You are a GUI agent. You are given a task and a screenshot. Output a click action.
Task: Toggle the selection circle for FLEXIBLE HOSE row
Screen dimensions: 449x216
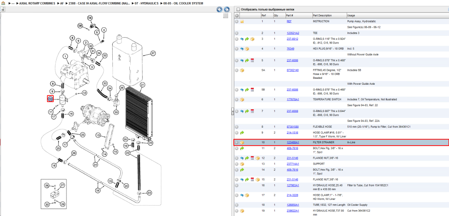click(237, 126)
